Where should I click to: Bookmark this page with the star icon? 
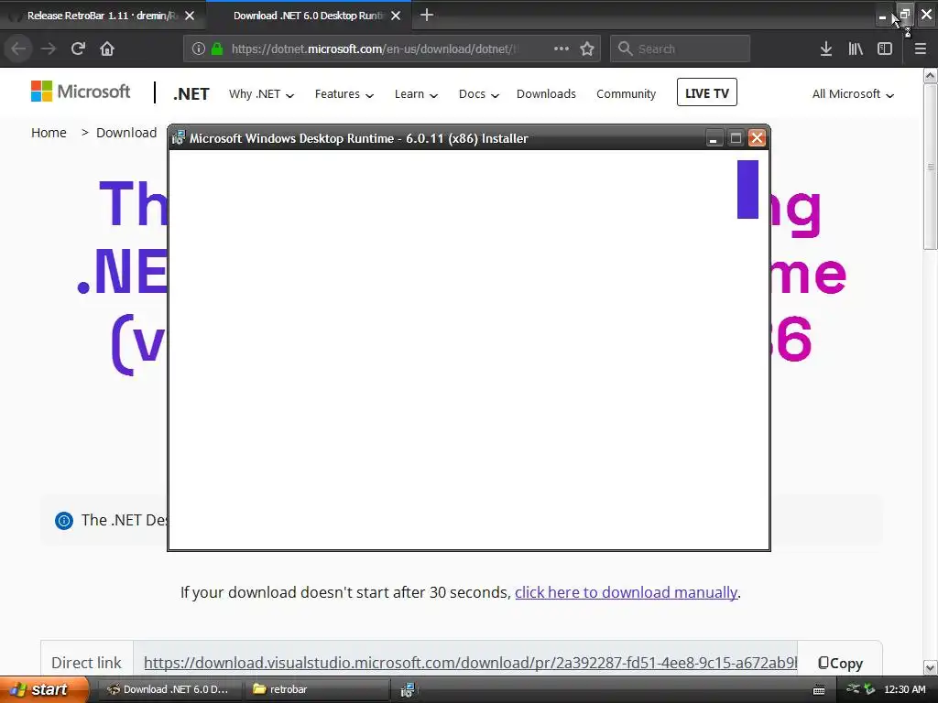587,49
